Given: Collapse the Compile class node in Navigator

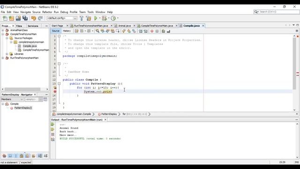Looking at the screenshot, I should coord(3,104).
